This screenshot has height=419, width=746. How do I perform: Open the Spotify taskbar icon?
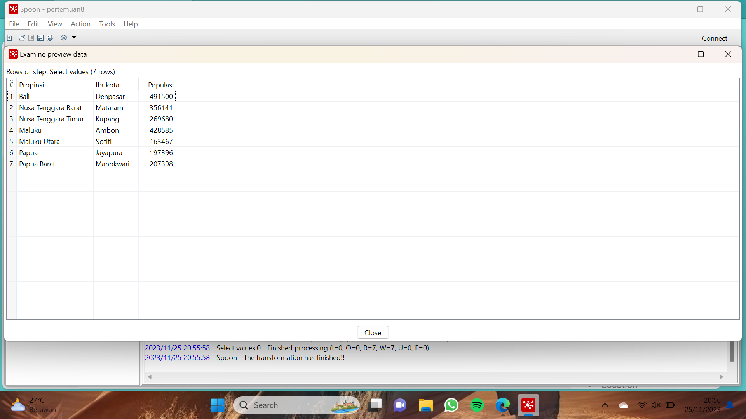[x=477, y=405]
